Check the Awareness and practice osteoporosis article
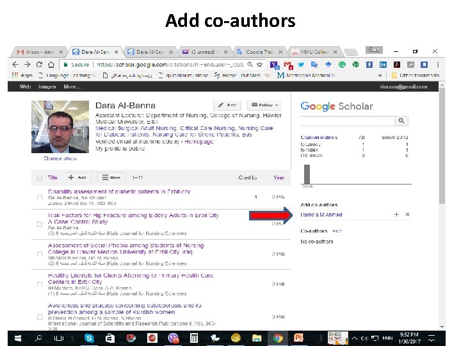The image size is (461, 346). 40,317
